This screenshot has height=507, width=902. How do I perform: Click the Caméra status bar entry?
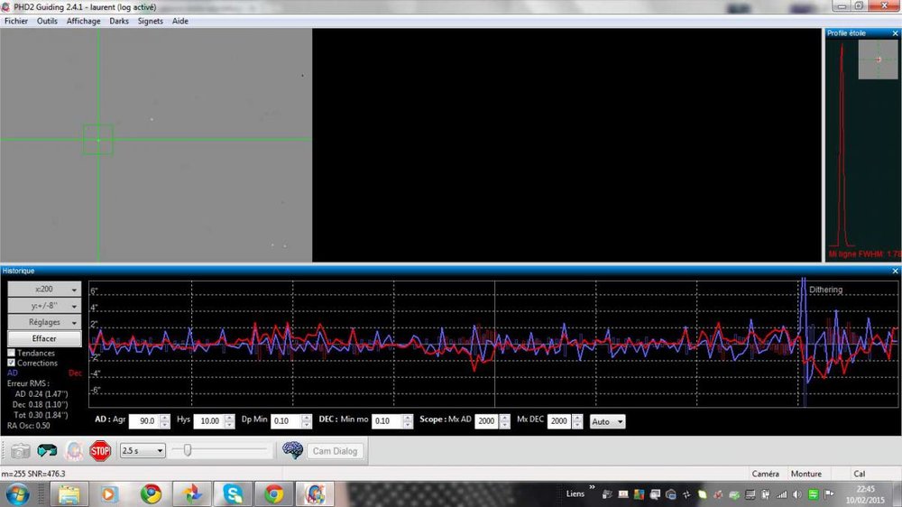pyautogui.click(x=765, y=474)
